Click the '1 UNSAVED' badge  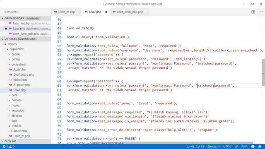(33, 18)
